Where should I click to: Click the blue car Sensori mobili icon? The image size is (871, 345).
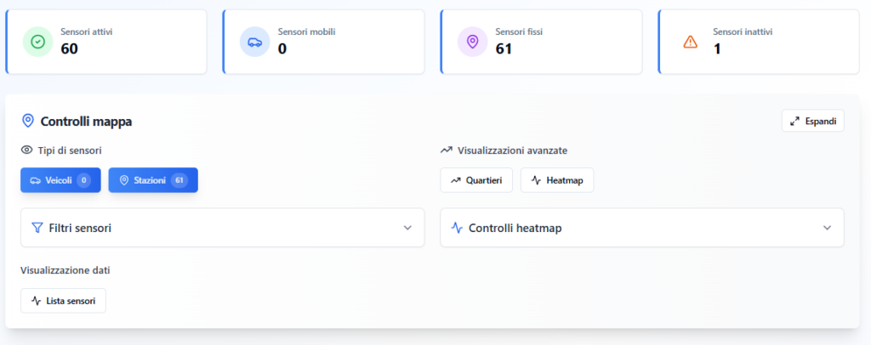tap(254, 42)
